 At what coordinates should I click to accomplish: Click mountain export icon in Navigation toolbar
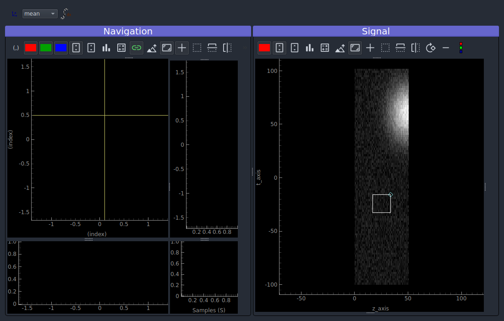tap(151, 48)
